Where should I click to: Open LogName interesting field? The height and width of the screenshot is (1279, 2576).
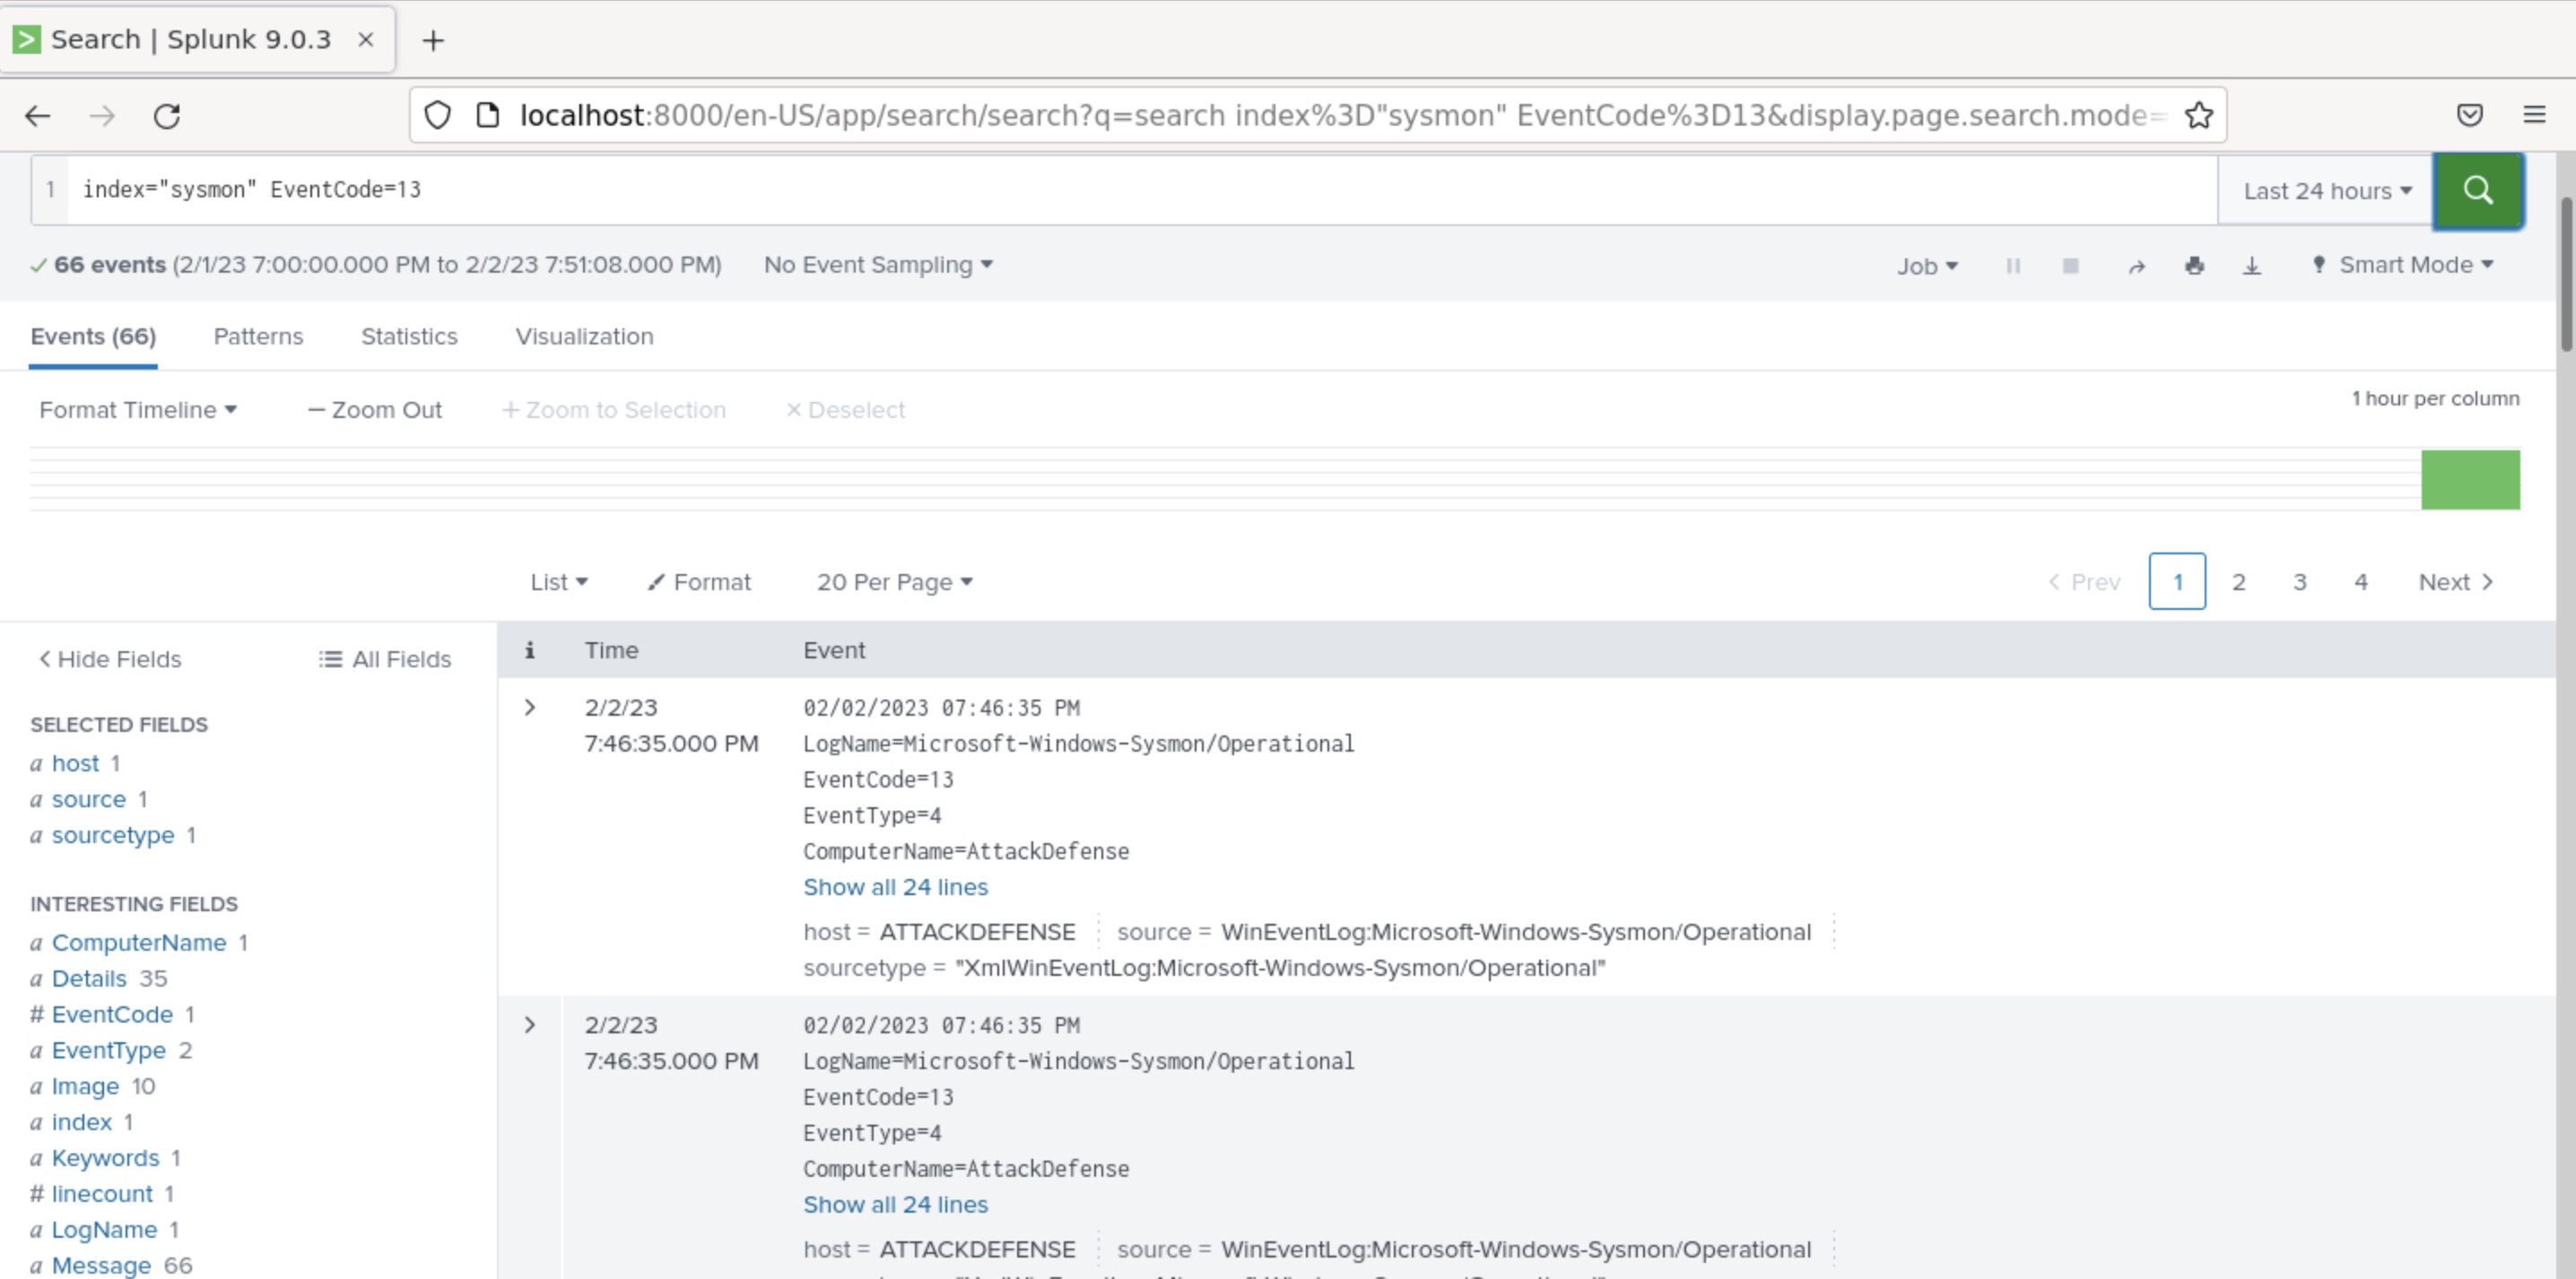click(x=104, y=1230)
